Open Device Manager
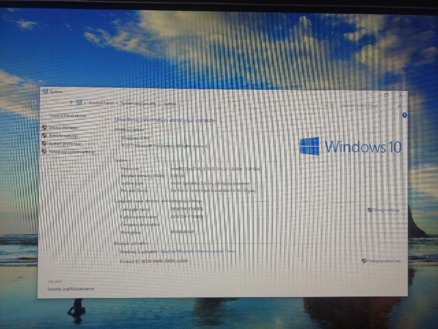This screenshot has width=438, height=329. point(64,127)
